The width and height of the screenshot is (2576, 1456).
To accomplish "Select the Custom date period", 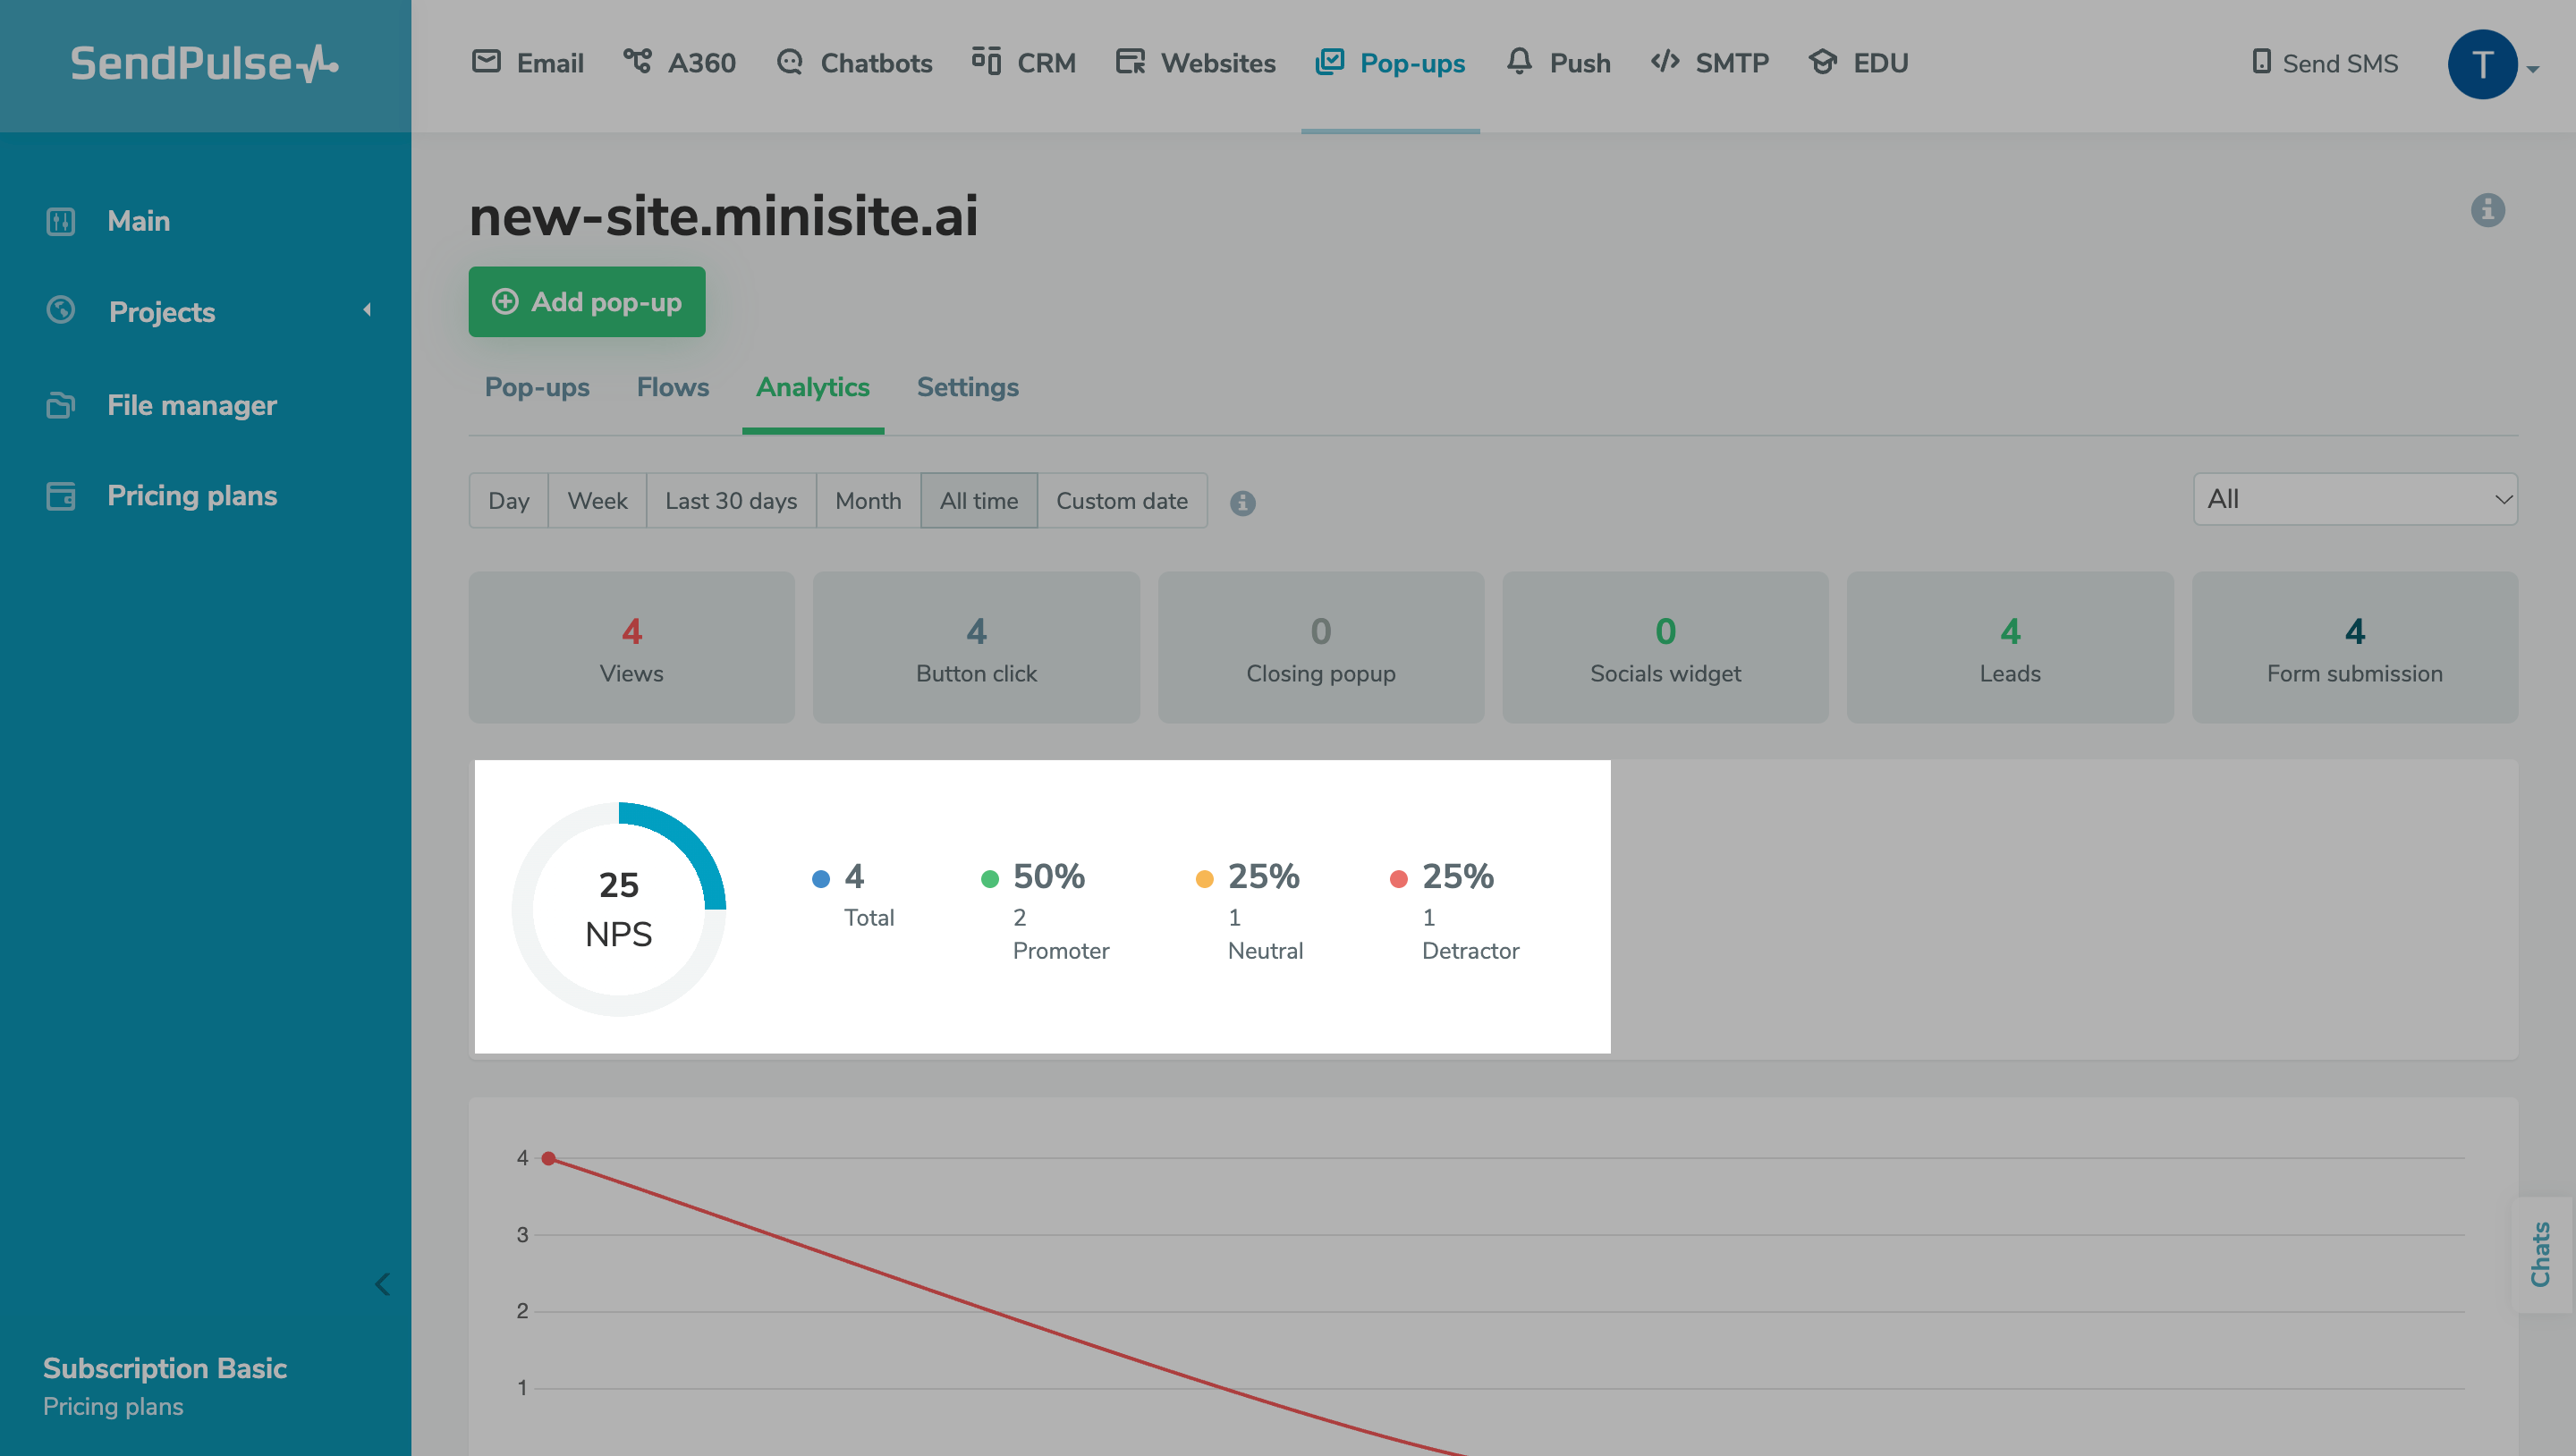I will [x=1122, y=501].
